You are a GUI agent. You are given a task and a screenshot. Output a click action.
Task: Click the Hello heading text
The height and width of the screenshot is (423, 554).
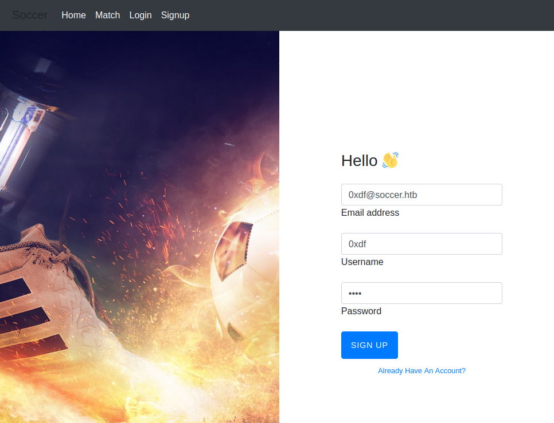[x=359, y=161]
